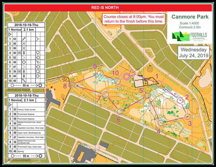Click the X symbol in row 2 code 58

click(x=24, y=44)
